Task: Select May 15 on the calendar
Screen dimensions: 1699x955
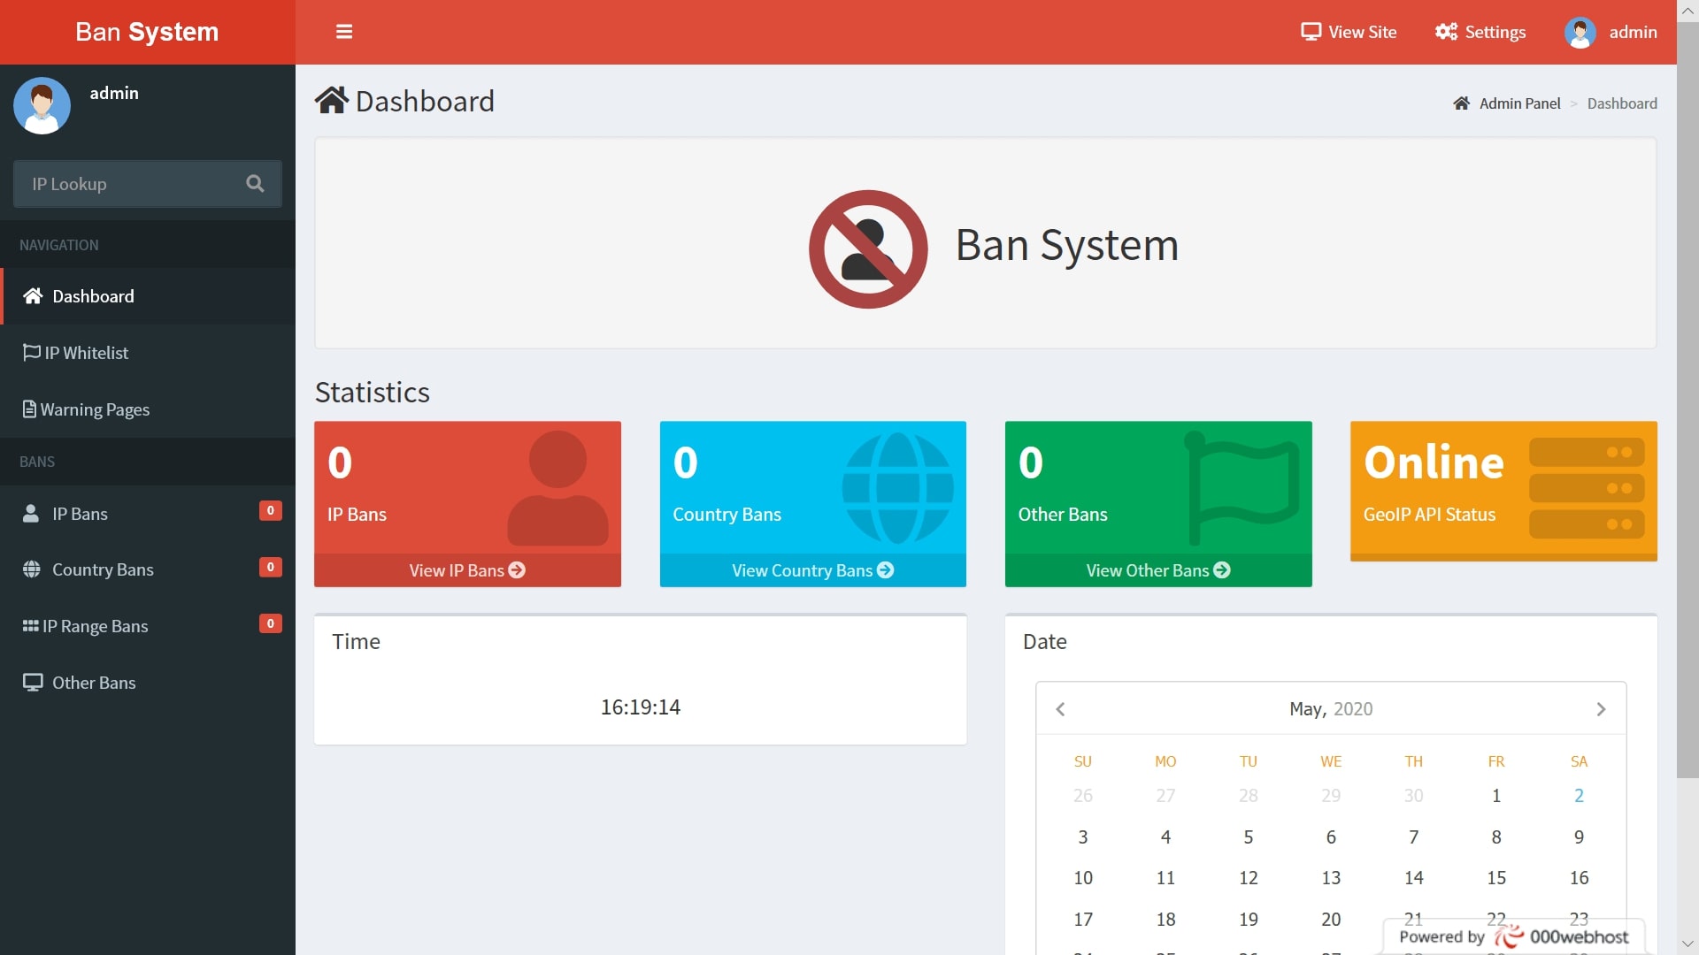Action: [x=1496, y=878]
